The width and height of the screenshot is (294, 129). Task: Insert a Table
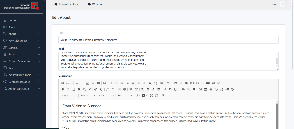click(206, 90)
